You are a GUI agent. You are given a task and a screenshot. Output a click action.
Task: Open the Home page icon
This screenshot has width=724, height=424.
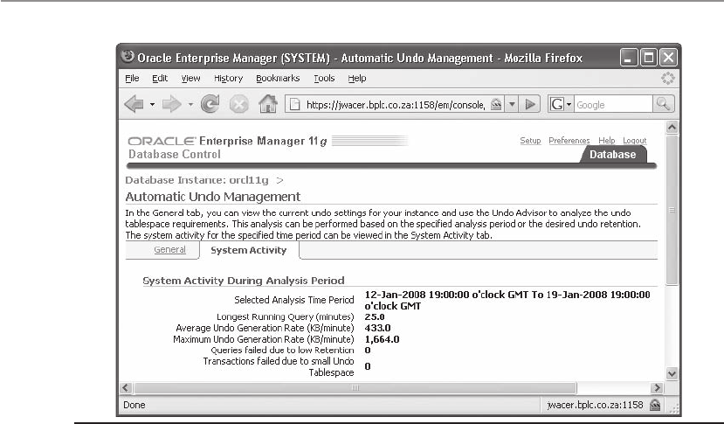pos(268,104)
